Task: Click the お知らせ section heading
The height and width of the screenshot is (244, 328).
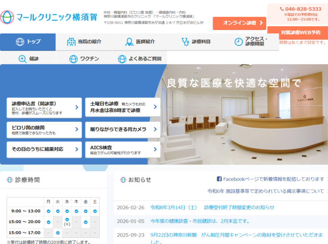Action: (x=139, y=180)
